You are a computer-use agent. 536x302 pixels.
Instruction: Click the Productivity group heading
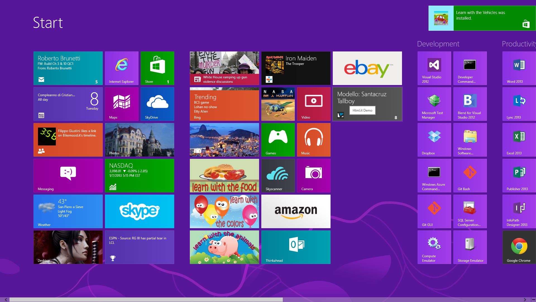pyautogui.click(x=519, y=44)
